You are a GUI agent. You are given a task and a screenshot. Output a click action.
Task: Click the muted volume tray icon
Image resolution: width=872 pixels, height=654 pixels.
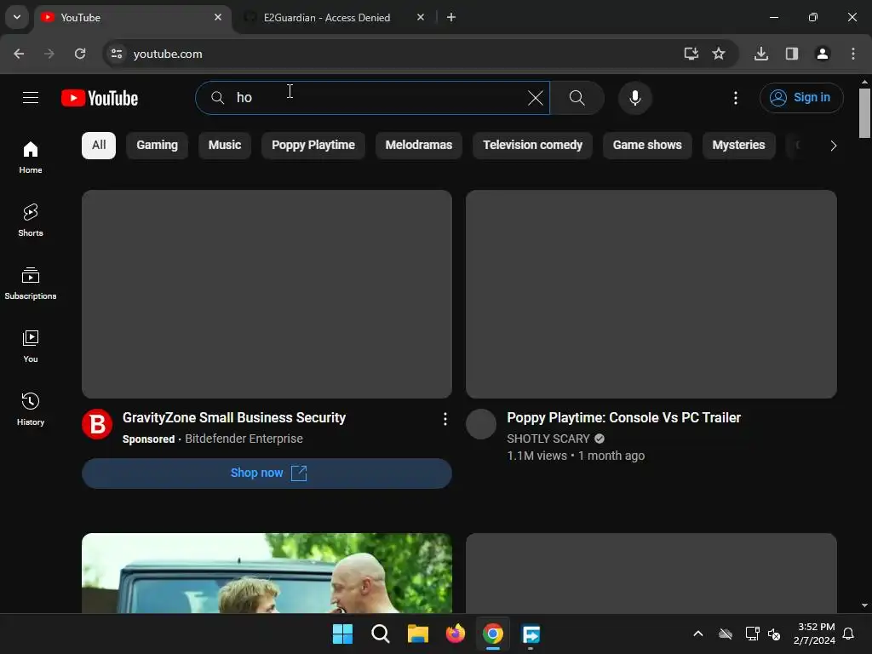[x=774, y=634]
